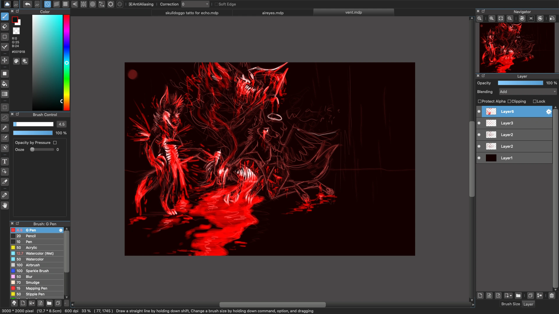This screenshot has width=559, height=314.
Task: Open the G Pen brush settings gear
Action: pos(61,230)
